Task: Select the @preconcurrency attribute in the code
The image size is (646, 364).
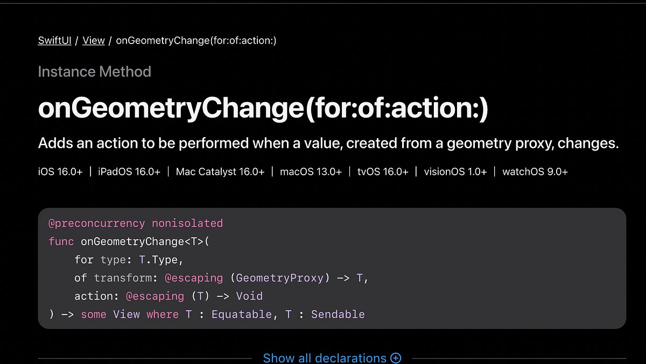Action: click(96, 223)
